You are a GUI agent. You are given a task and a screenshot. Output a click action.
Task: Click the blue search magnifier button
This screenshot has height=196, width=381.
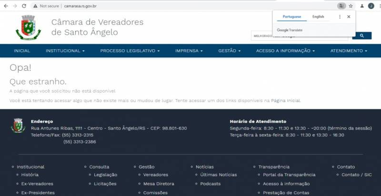click(362, 36)
